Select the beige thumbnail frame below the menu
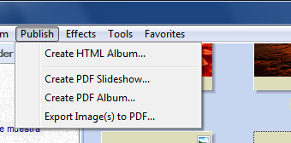Image resolution: width=291 pixels, height=143 pixels. [x=157, y=137]
